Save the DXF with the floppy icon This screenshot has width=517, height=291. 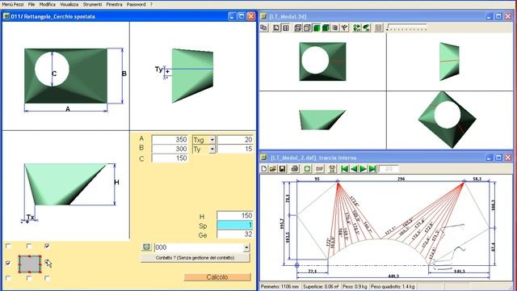coord(282,169)
